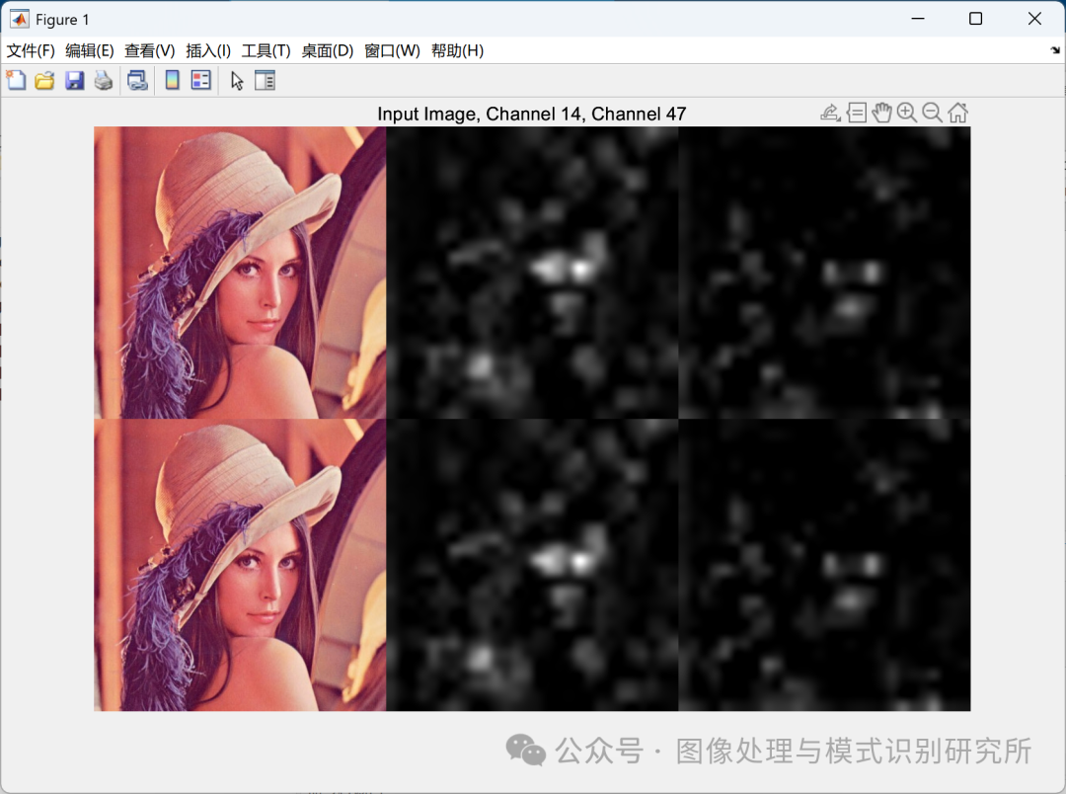Image resolution: width=1066 pixels, height=794 pixels.
Task: Click the Link Plot toolbar icon
Action: coord(137,80)
